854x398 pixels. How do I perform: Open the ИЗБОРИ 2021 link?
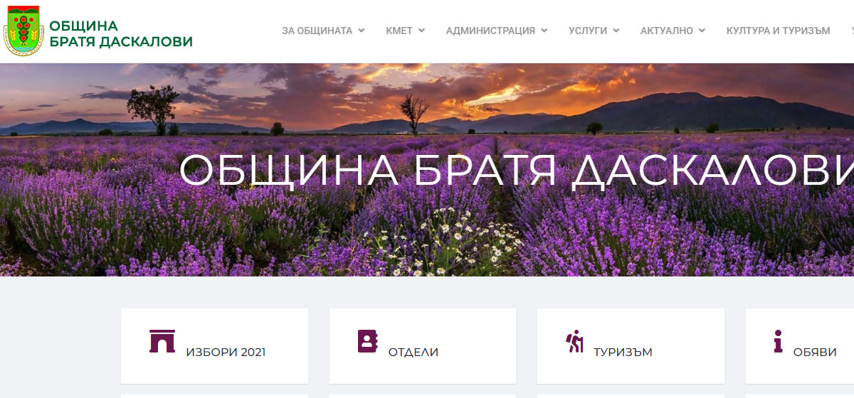point(214,346)
